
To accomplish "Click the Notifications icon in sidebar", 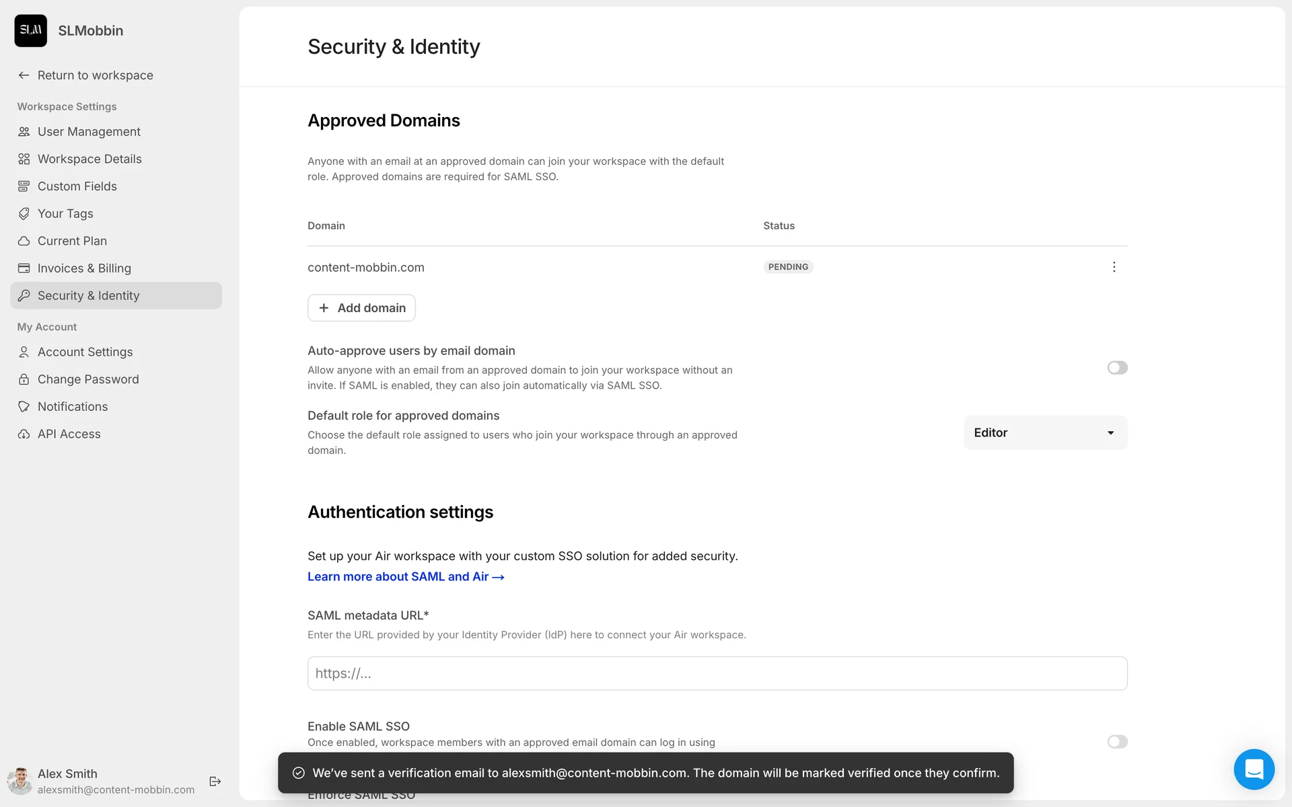I will pos(24,406).
